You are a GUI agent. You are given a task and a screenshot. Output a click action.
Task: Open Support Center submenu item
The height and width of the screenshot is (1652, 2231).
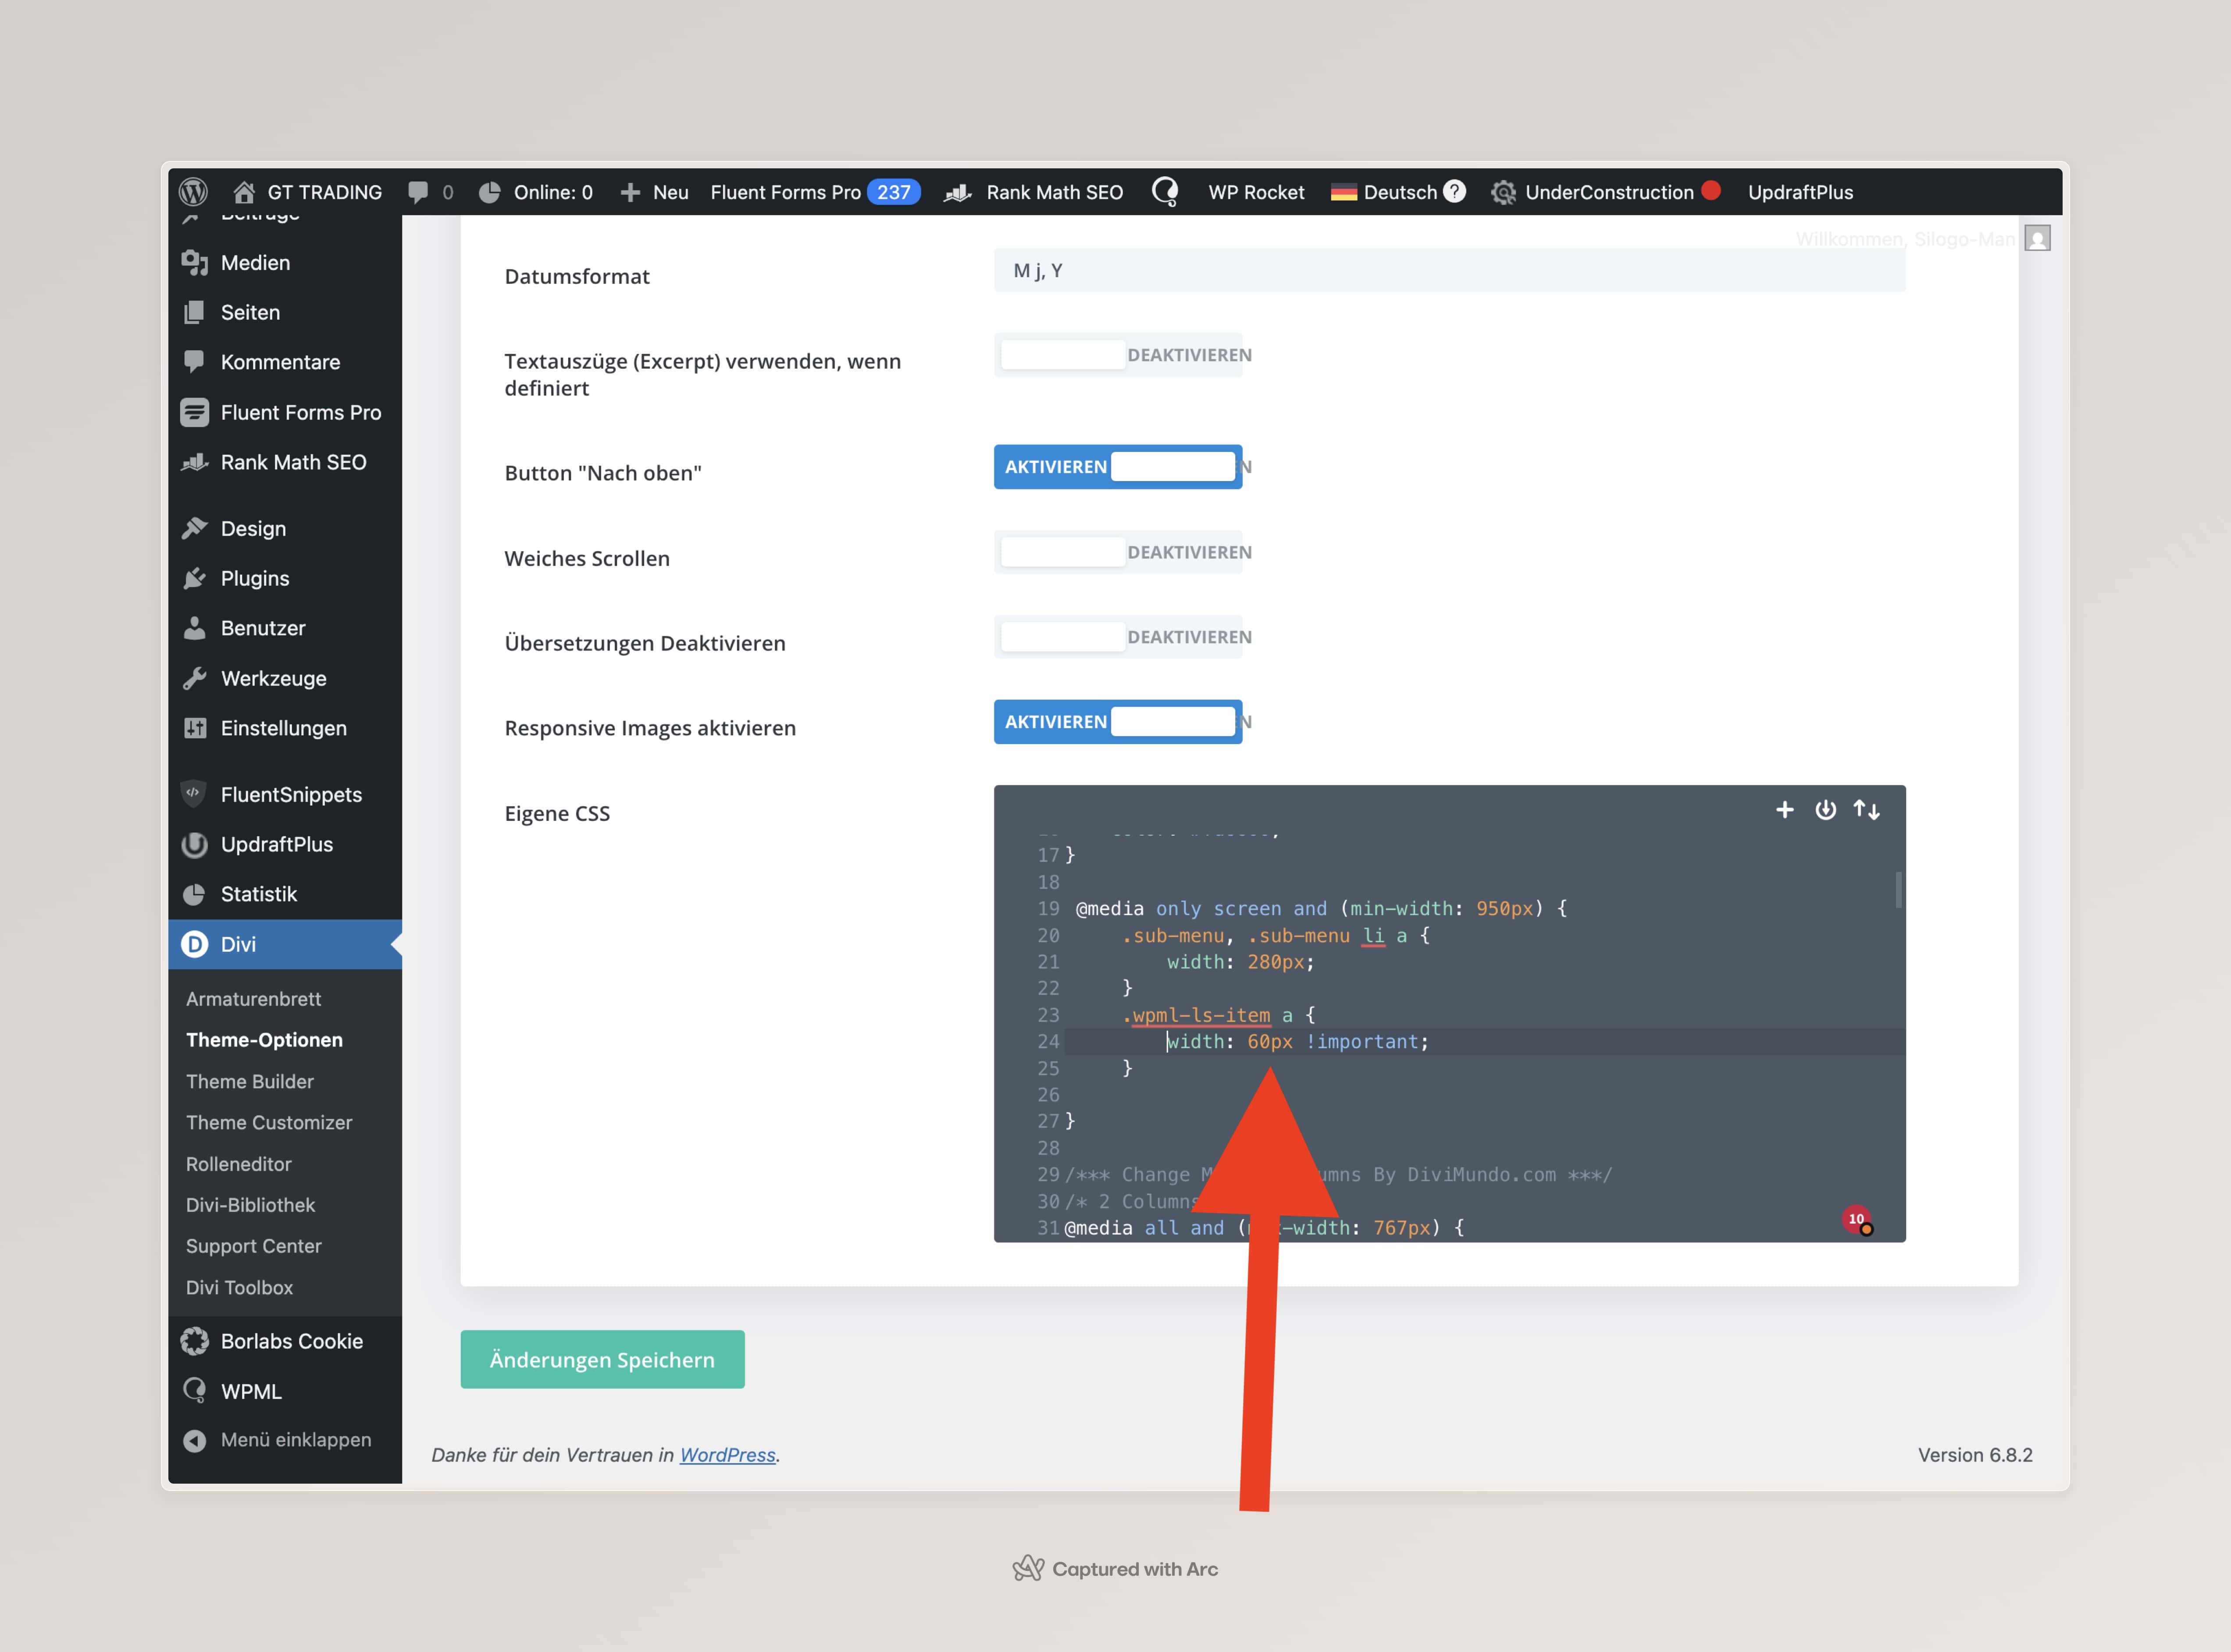254,1246
